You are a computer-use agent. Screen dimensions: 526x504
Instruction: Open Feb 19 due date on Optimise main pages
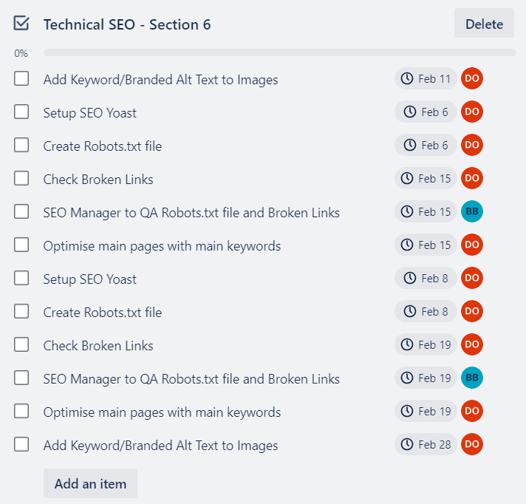click(426, 412)
